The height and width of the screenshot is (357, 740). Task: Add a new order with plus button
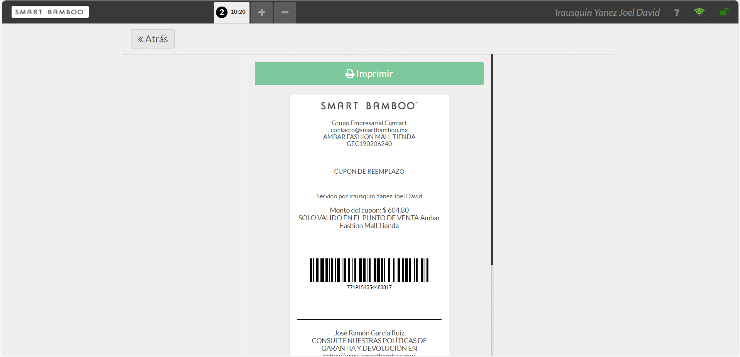coord(262,12)
